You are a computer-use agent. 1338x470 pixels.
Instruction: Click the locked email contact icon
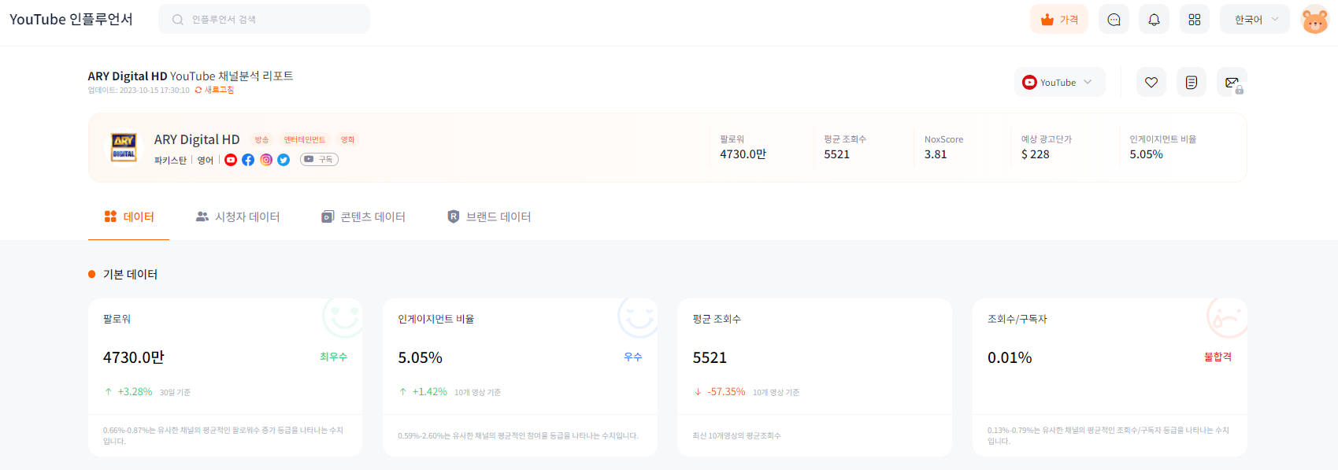click(x=1231, y=82)
